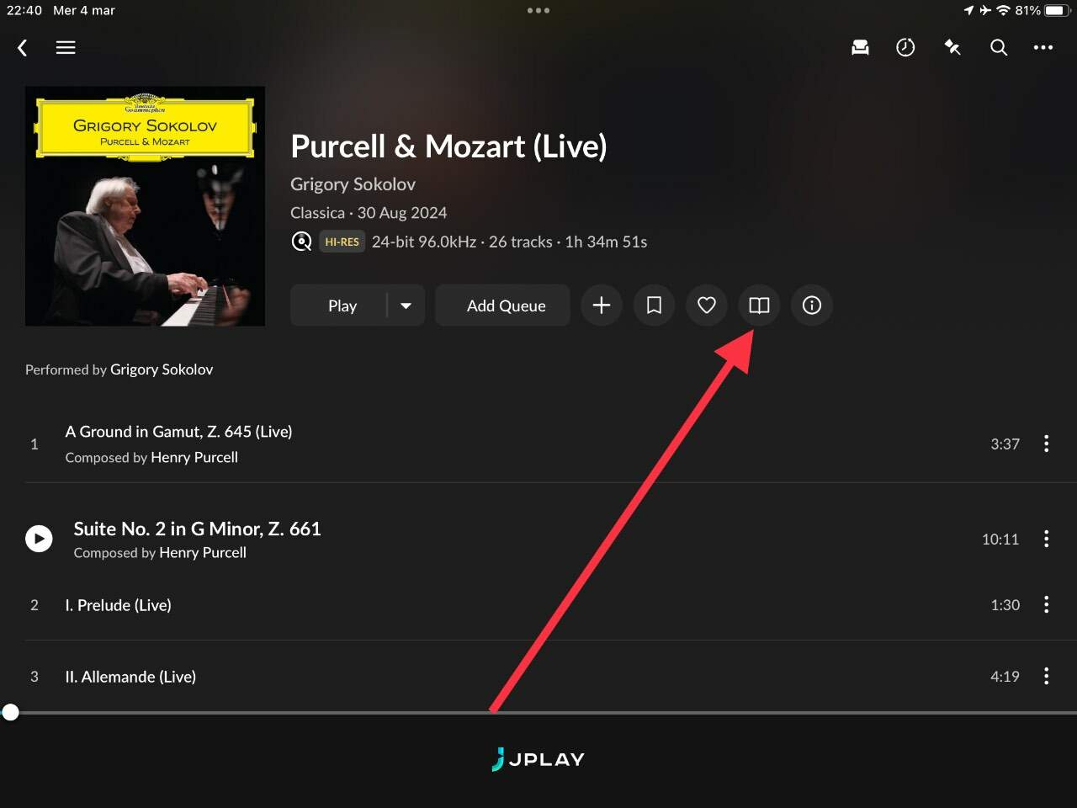Open the recent history clock icon
Image resolution: width=1077 pixels, height=808 pixels.
tap(905, 48)
